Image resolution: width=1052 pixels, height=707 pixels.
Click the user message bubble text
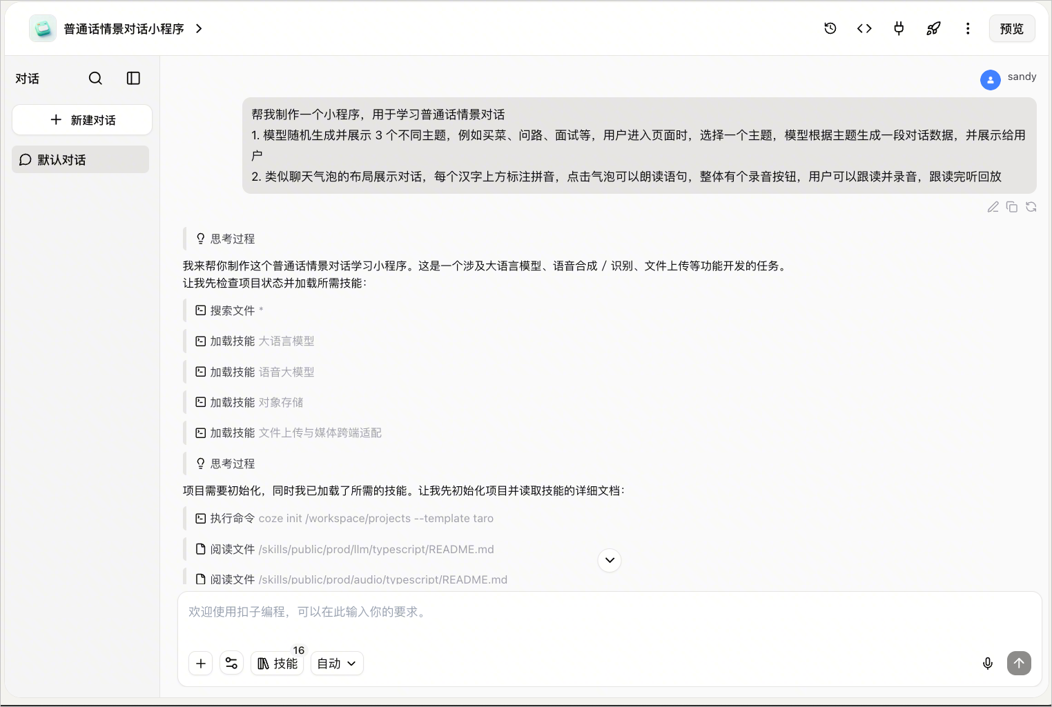pos(639,146)
